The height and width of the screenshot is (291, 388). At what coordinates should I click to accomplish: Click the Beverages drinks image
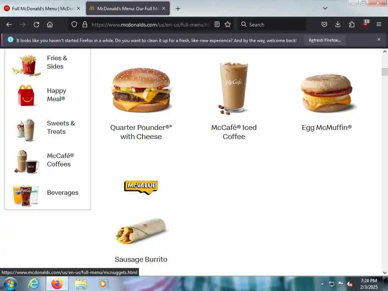pos(26,196)
